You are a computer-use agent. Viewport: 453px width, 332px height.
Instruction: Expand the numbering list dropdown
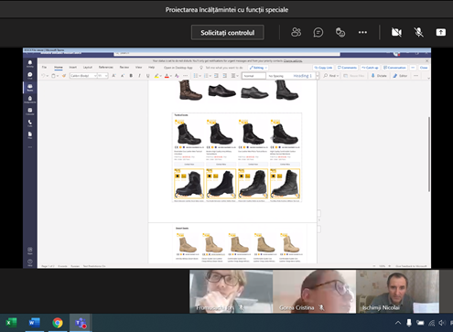pyautogui.click(x=210, y=76)
